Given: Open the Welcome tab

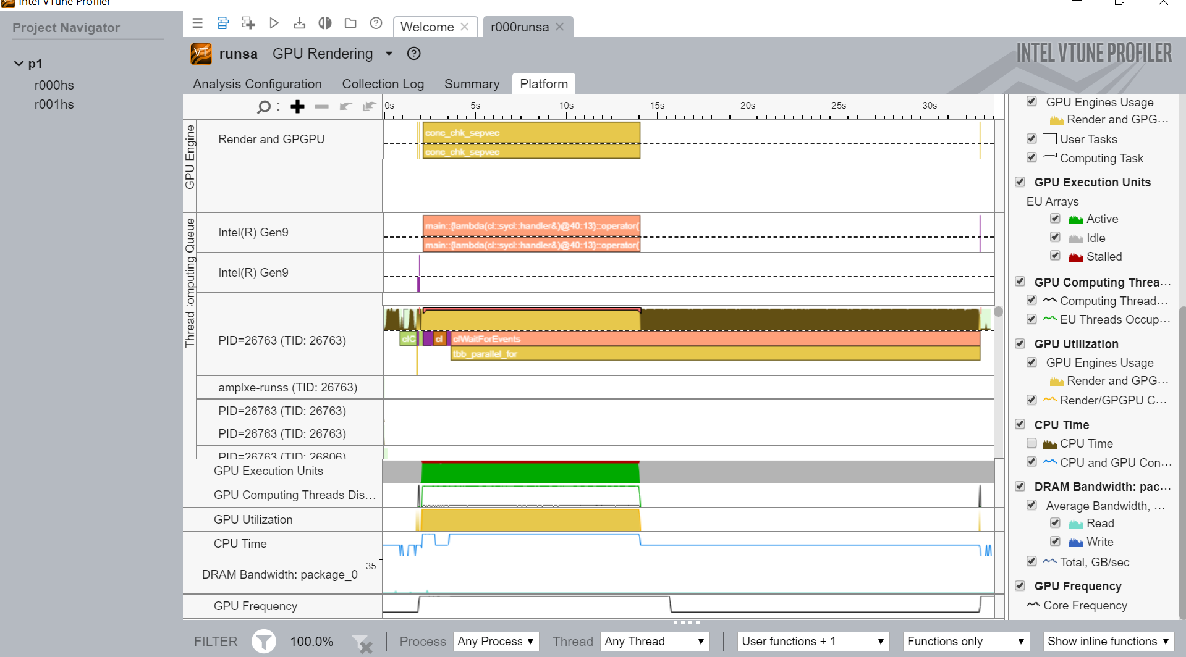Looking at the screenshot, I should click(x=427, y=27).
